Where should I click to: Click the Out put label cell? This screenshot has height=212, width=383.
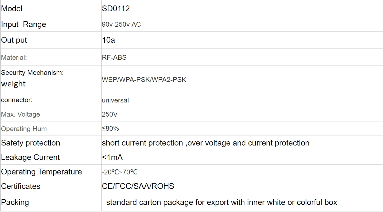(x=14, y=40)
